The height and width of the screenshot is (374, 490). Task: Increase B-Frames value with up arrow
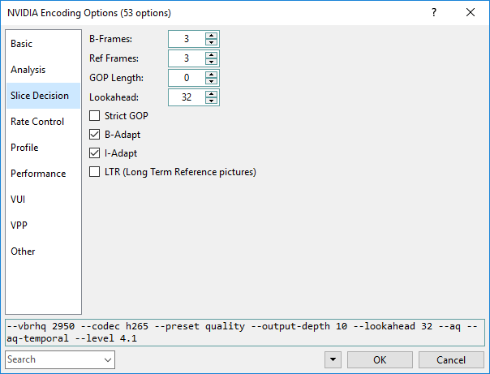(x=212, y=36)
